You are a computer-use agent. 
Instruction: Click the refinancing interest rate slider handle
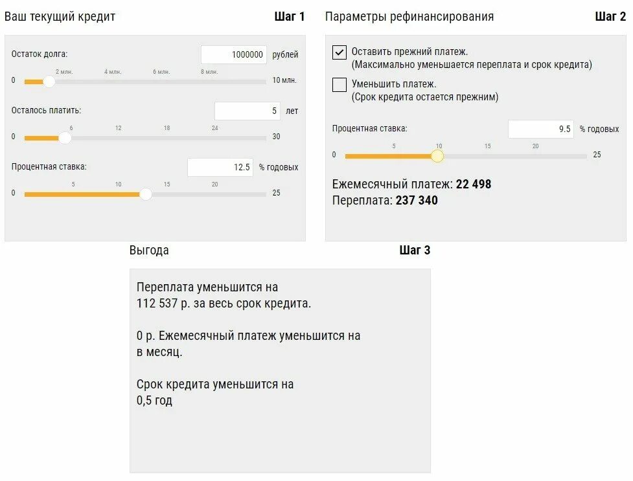coord(437,156)
